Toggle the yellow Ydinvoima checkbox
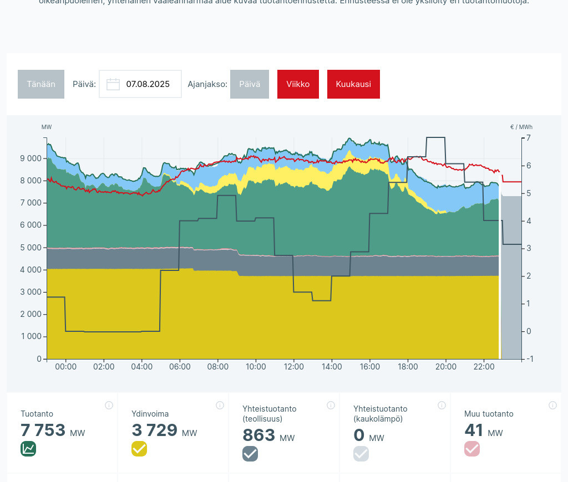Image resolution: width=568 pixels, height=482 pixels. click(x=139, y=449)
